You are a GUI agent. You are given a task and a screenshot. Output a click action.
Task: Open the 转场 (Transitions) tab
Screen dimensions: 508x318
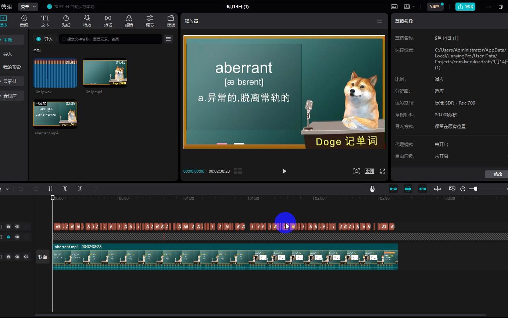click(x=108, y=21)
